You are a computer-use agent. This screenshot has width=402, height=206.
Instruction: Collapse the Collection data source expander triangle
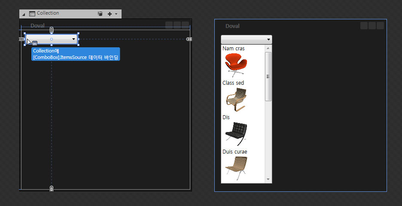point(24,14)
